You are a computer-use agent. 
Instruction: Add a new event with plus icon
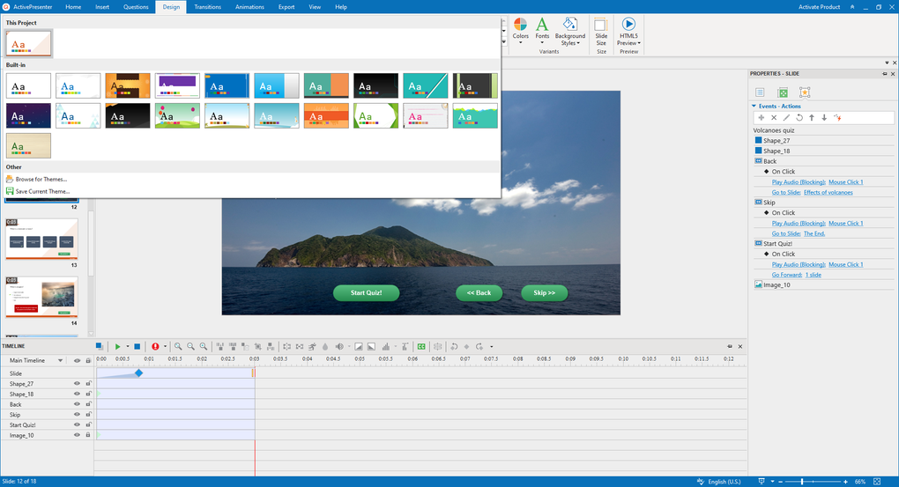(x=762, y=117)
